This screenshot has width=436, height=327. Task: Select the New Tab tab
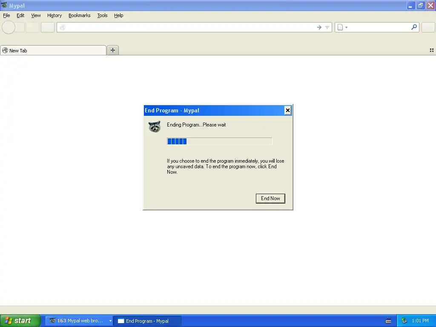53,50
